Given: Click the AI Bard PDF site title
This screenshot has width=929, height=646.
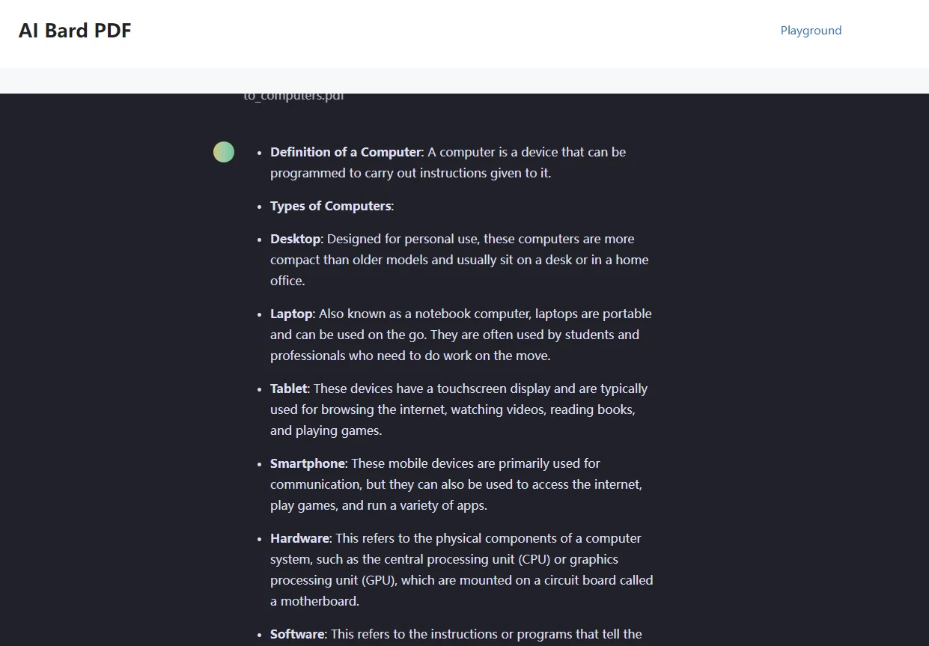Looking at the screenshot, I should pyautogui.click(x=75, y=31).
